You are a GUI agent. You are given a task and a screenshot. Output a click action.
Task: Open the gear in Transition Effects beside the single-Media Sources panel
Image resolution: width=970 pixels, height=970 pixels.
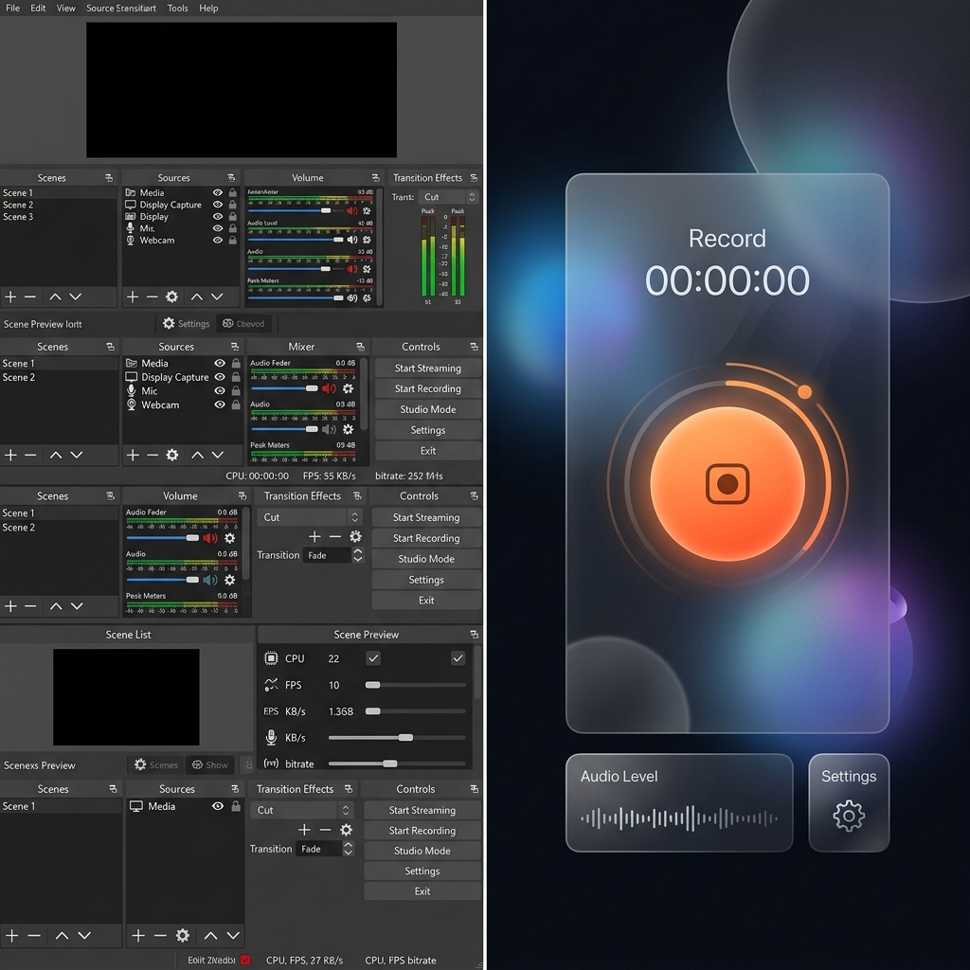pyautogui.click(x=347, y=830)
